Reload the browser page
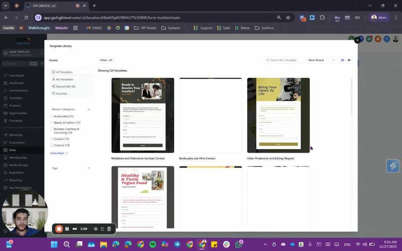 point(26,18)
